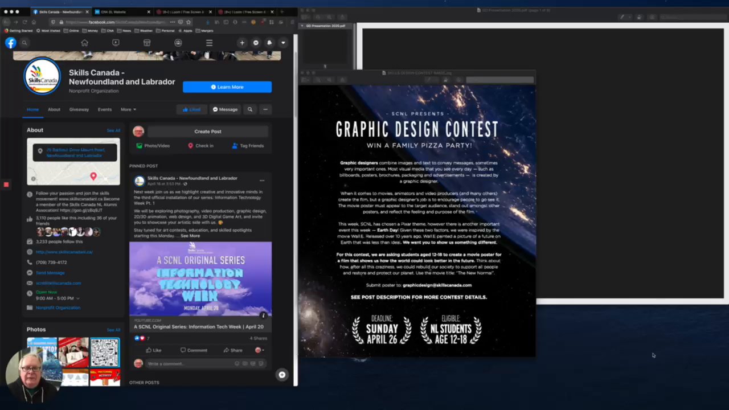Share the pinned post
The width and height of the screenshot is (729, 410).
pyautogui.click(x=233, y=350)
